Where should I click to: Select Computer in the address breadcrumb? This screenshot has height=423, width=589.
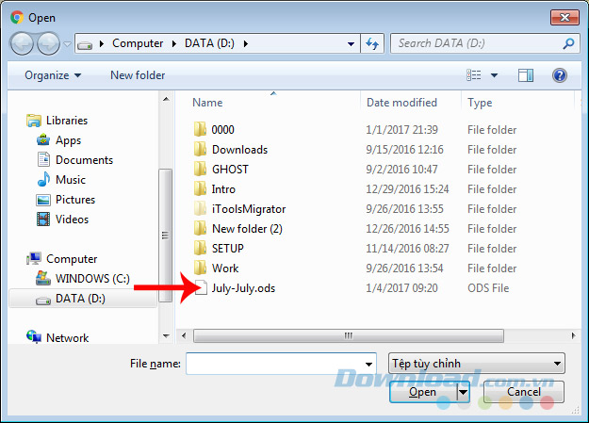138,43
